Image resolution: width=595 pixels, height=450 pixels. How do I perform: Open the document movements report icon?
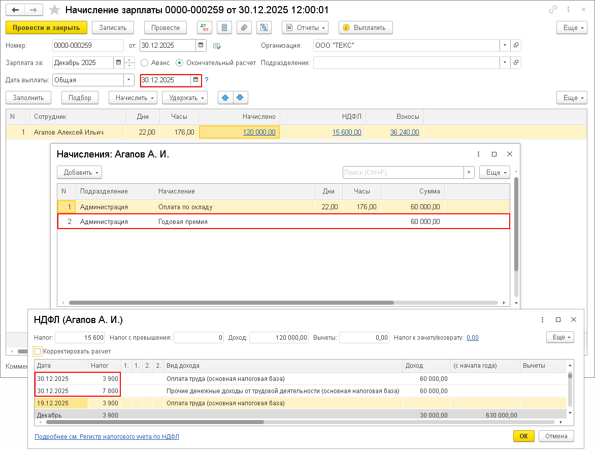(224, 28)
